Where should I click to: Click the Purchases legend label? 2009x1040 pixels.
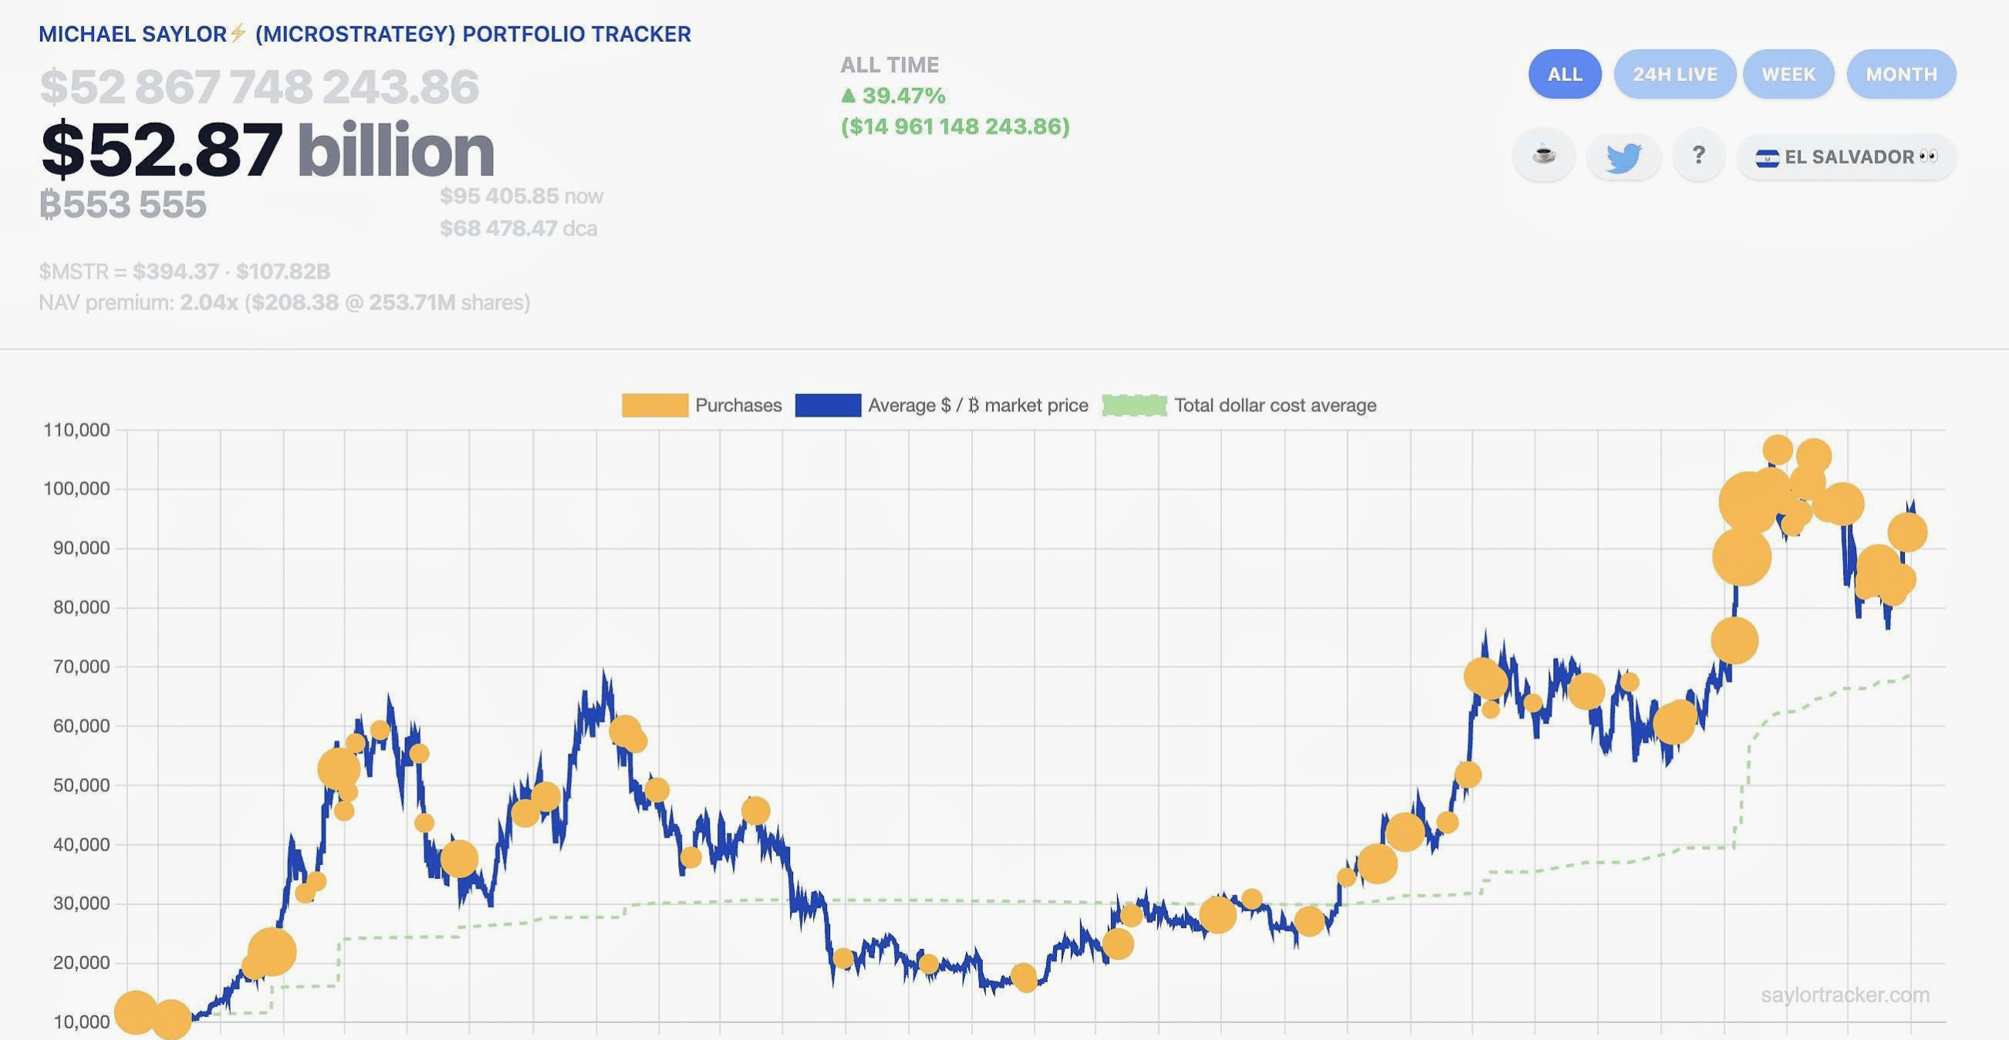coord(738,405)
